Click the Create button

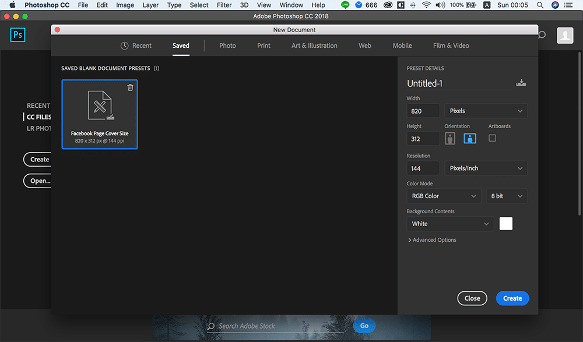[512, 298]
